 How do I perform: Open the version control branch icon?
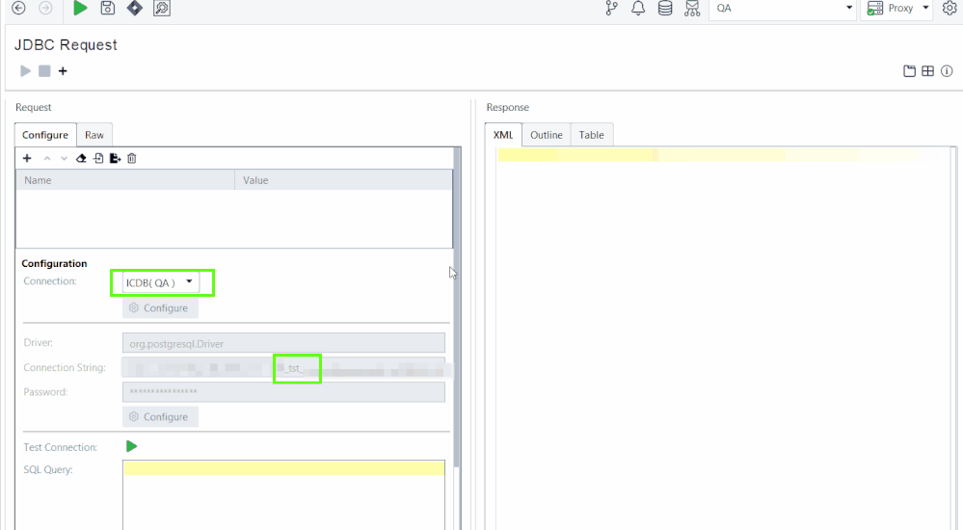(612, 8)
